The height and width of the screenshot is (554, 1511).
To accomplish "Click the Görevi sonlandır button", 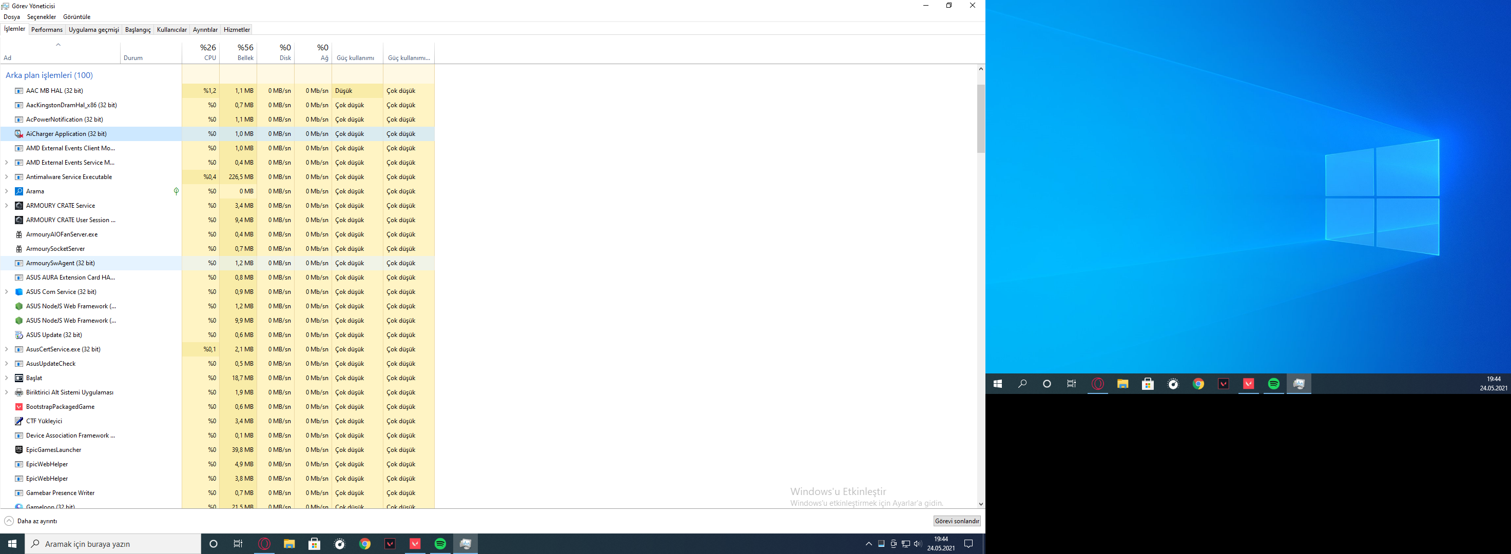I will click(957, 521).
